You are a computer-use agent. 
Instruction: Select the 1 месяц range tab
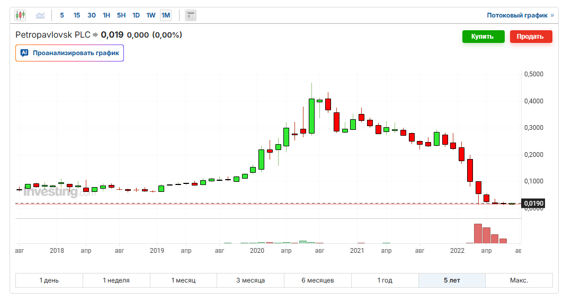[x=183, y=280]
